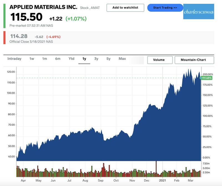Click the APPLIED MATERIALS INC. title
The image size is (222, 186).
point(43,7)
